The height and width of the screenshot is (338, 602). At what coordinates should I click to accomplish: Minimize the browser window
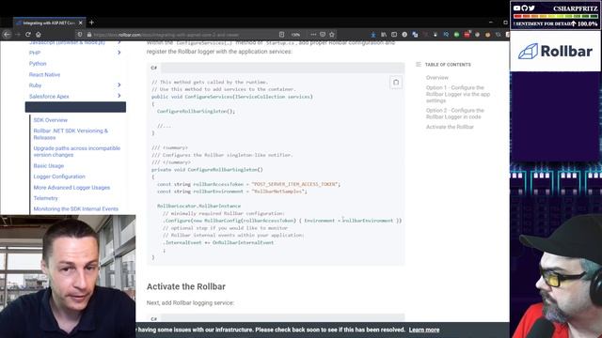491,23
